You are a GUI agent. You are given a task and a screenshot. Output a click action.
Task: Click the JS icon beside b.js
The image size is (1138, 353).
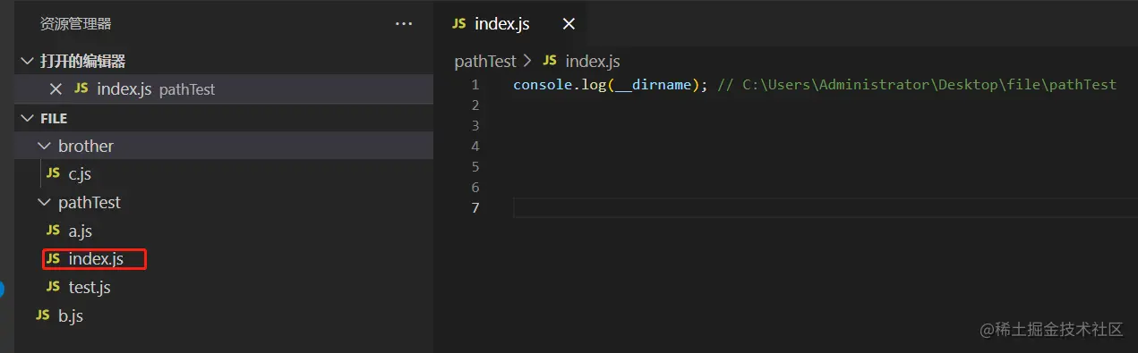[42, 315]
